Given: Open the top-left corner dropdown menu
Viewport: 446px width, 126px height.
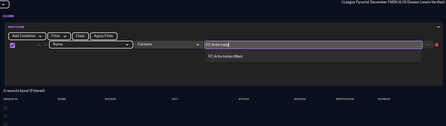Looking at the screenshot, I should pyautogui.click(x=4, y=4).
